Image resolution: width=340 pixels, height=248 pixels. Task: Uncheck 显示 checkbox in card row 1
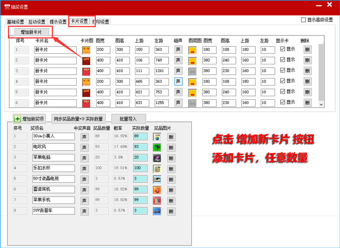pos(283,49)
